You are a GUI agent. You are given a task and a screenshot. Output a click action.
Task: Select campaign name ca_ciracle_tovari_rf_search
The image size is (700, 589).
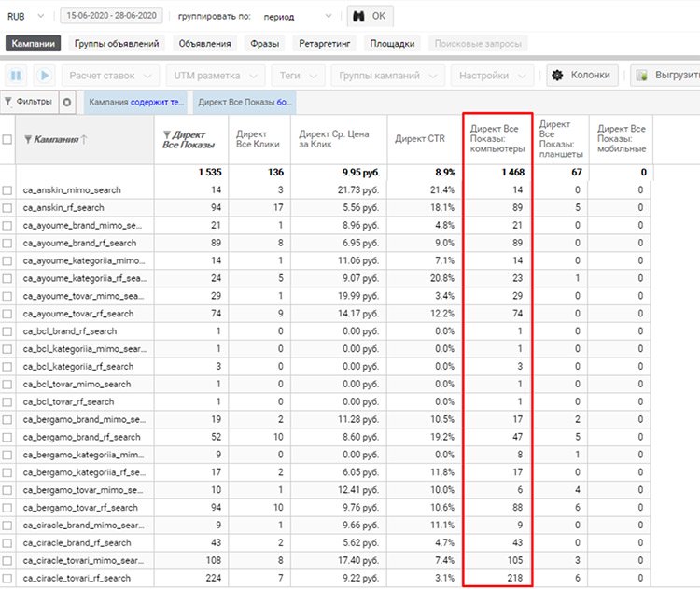77,579
